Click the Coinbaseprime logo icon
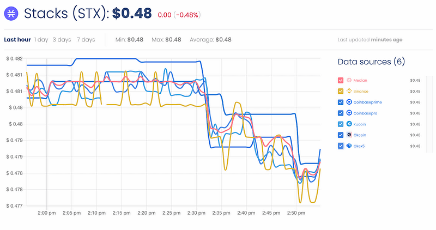The width and height of the screenshot is (436, 230). coord(349,102)
